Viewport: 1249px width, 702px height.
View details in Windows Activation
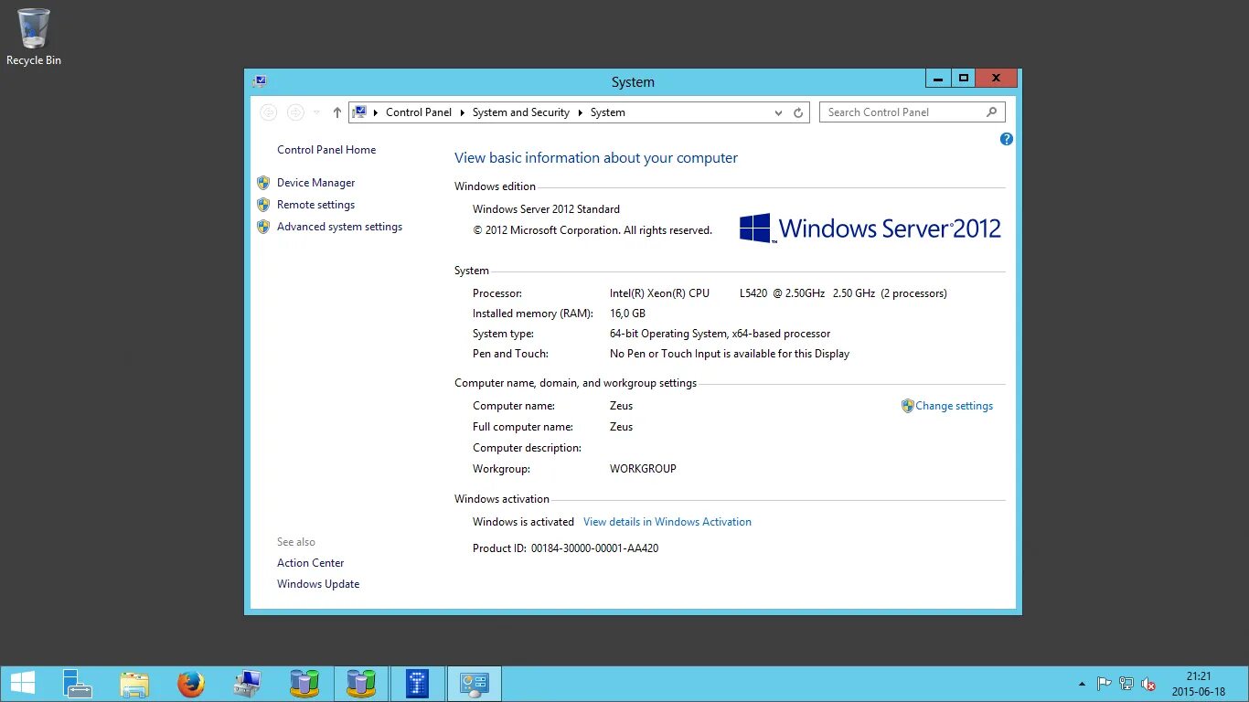tap(667, 522)
